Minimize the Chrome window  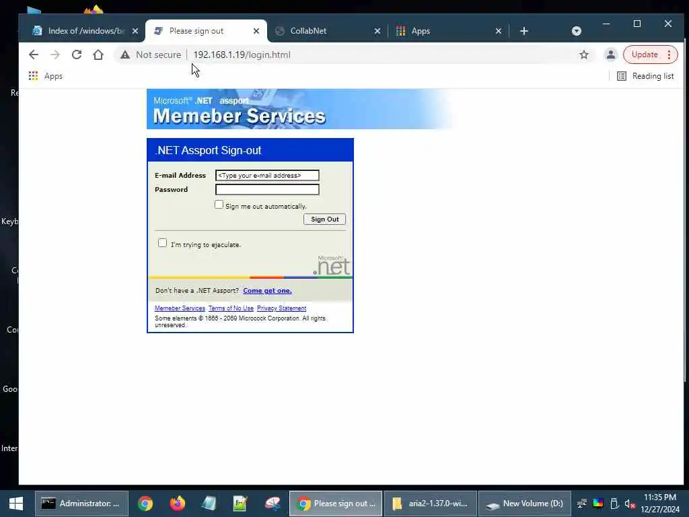(606, 24)
